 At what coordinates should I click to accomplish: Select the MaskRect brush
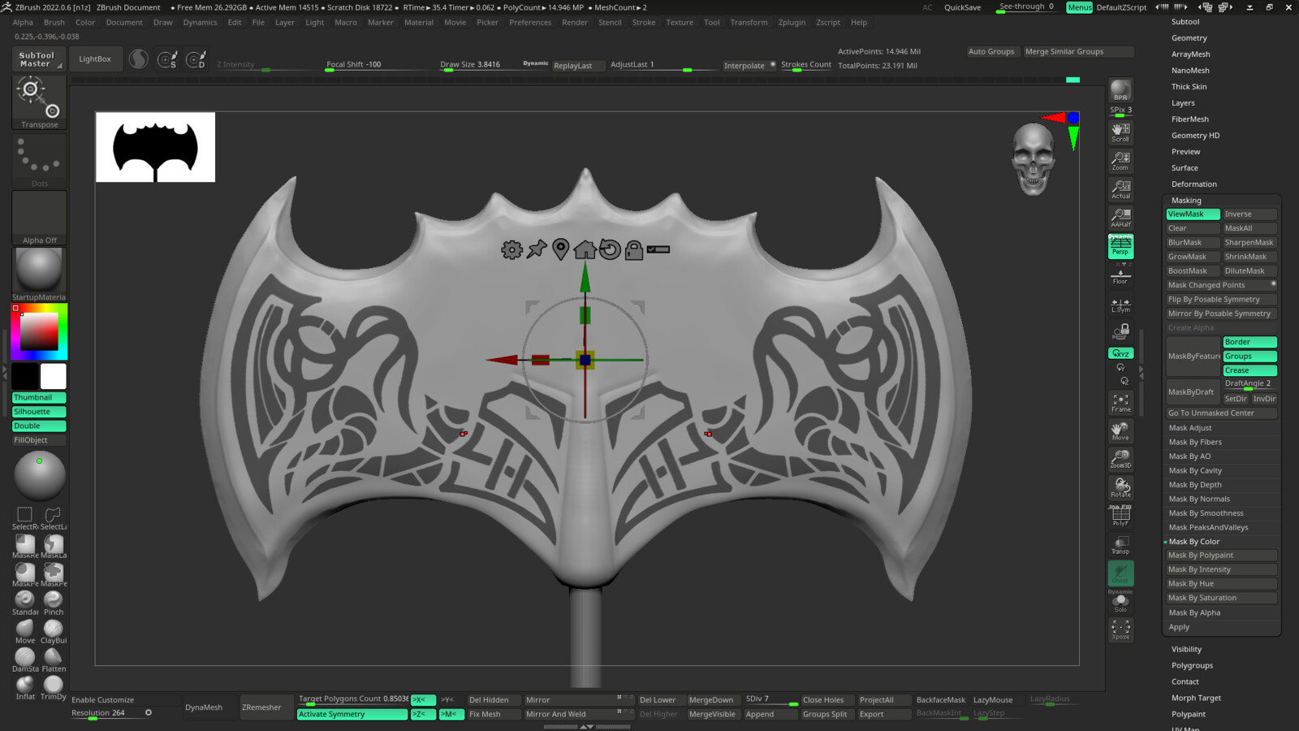click(x=25, y=547)
